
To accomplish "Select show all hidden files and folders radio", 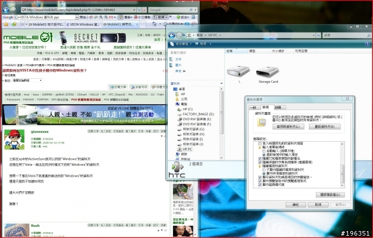I will [x=264, y=173].
